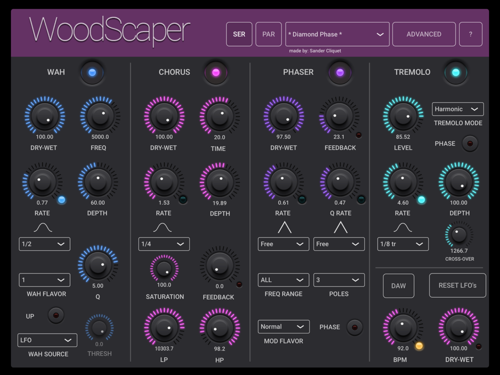500x375 pixels.
Task: Click the Tremolo LEVEL knob
Action: point(403,116)
